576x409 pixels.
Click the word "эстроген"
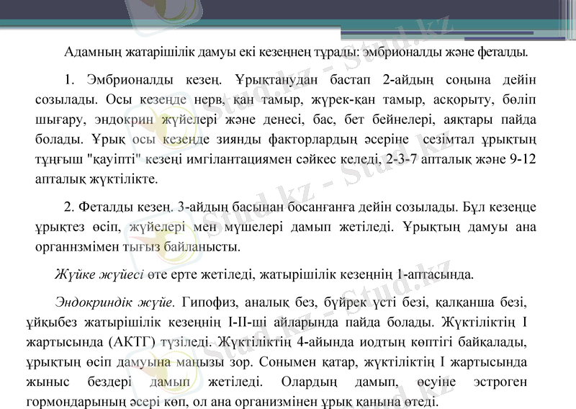pyautogui.click(x=500, y=382)
